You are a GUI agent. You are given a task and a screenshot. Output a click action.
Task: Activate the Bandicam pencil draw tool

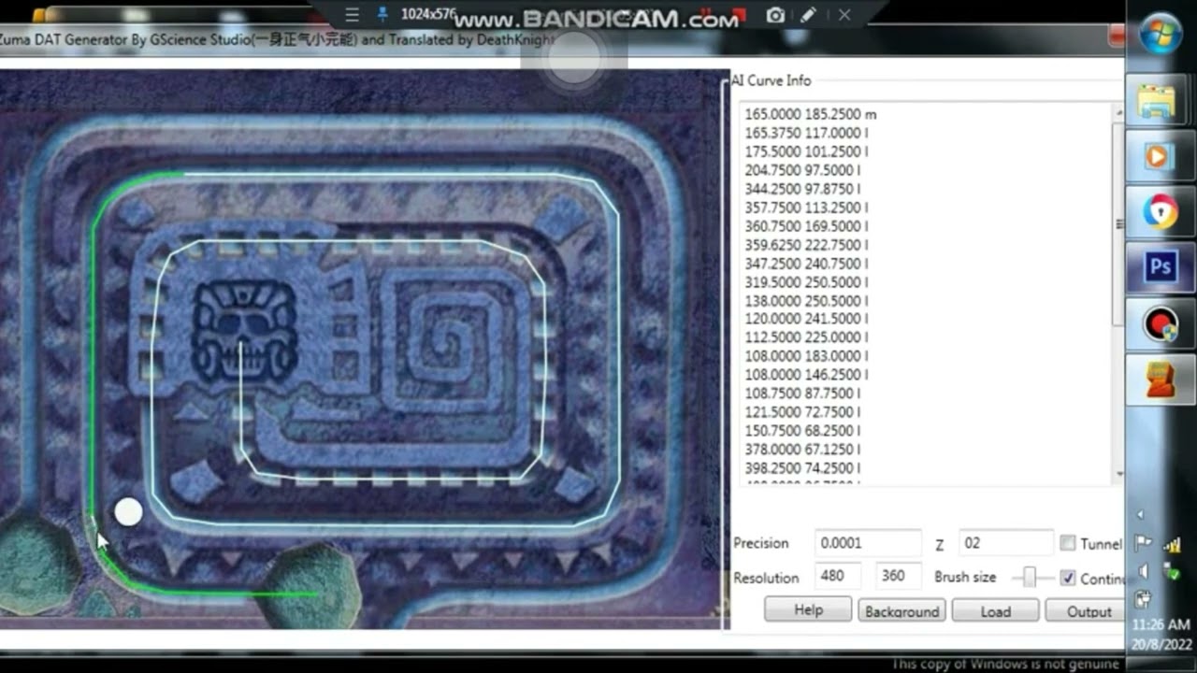point(808,15)
